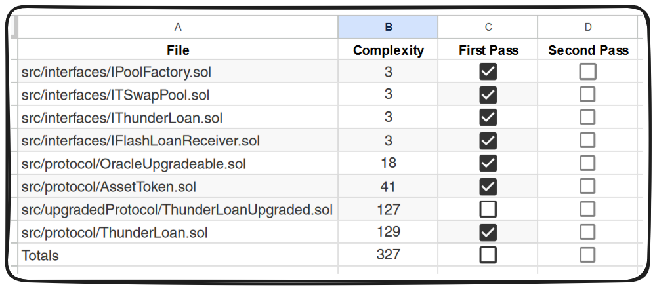
Task: Select the Complexity header cell
Action: pos(389,50)
